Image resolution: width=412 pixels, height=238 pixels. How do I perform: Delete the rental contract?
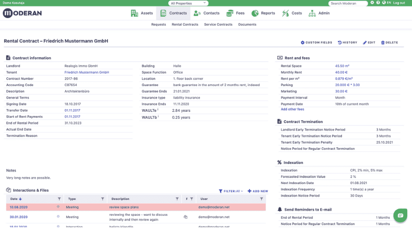coord(389,42)
